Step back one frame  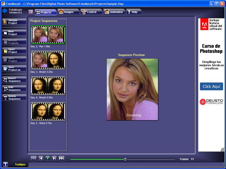click(x=41, y=158)
